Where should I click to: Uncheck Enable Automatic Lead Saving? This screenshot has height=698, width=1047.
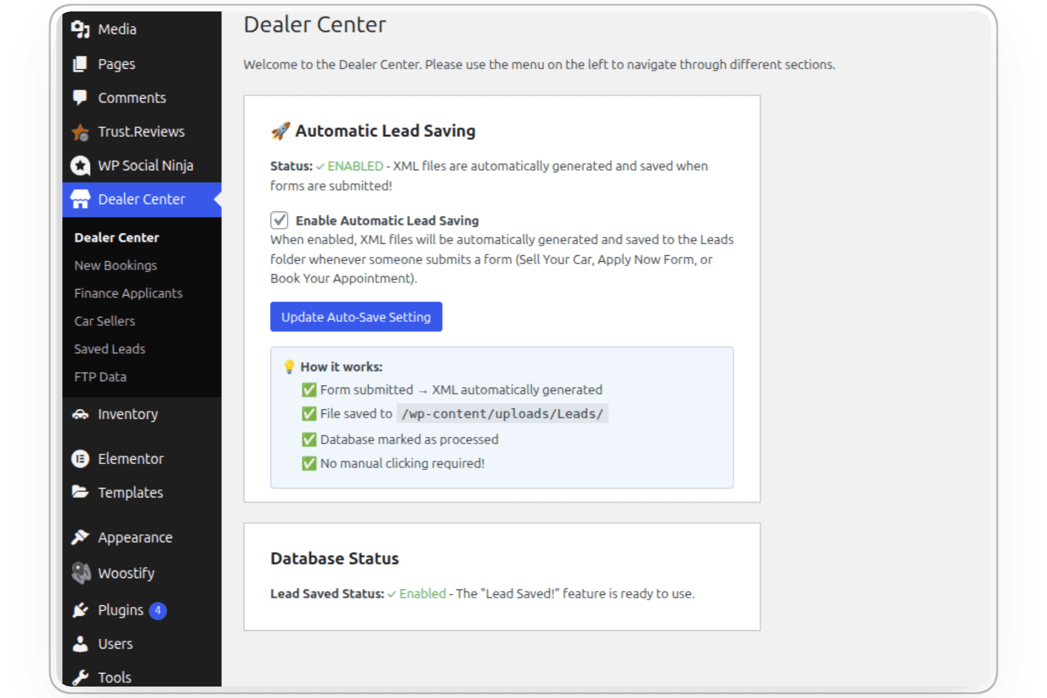point(279,220)
